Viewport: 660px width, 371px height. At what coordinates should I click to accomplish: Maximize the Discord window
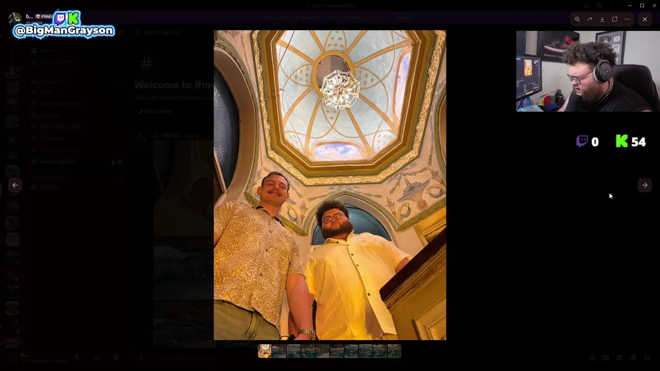coord(642,6)
